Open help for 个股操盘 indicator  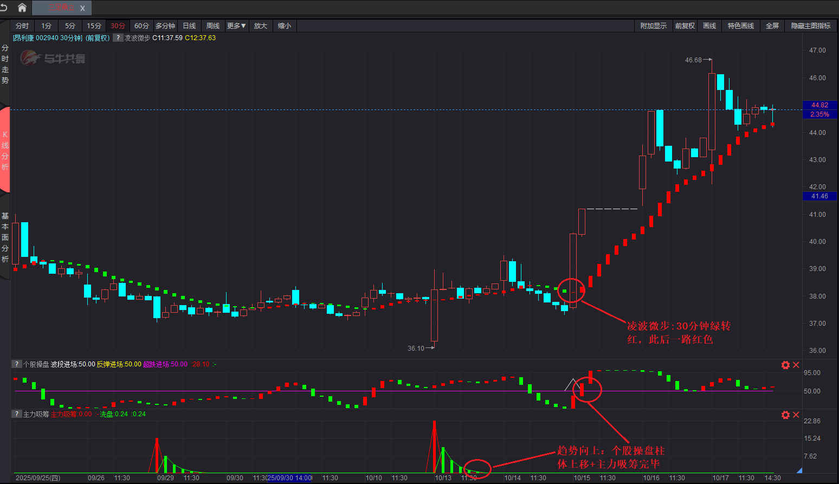(x=17, y=364)
